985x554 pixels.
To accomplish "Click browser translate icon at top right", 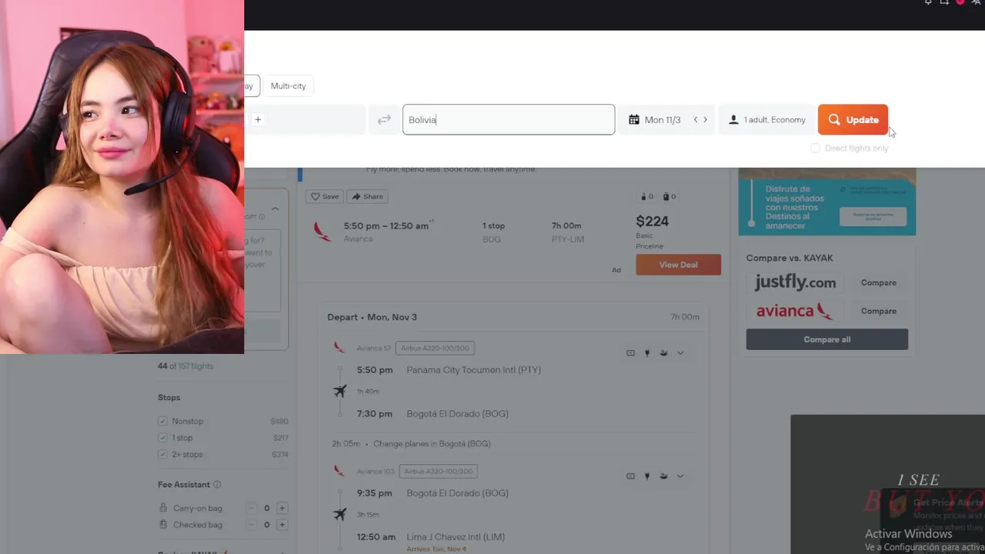I will [x=976, y=3].
